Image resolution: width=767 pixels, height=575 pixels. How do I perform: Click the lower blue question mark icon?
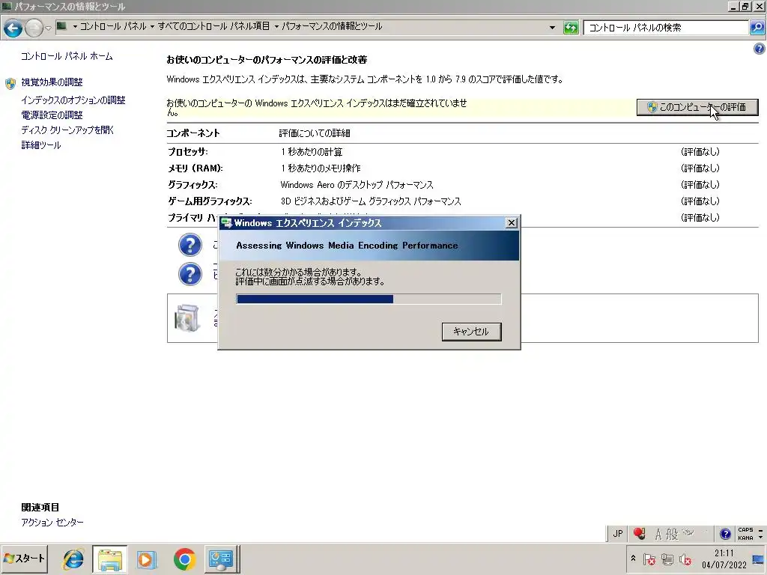[190, 274]
